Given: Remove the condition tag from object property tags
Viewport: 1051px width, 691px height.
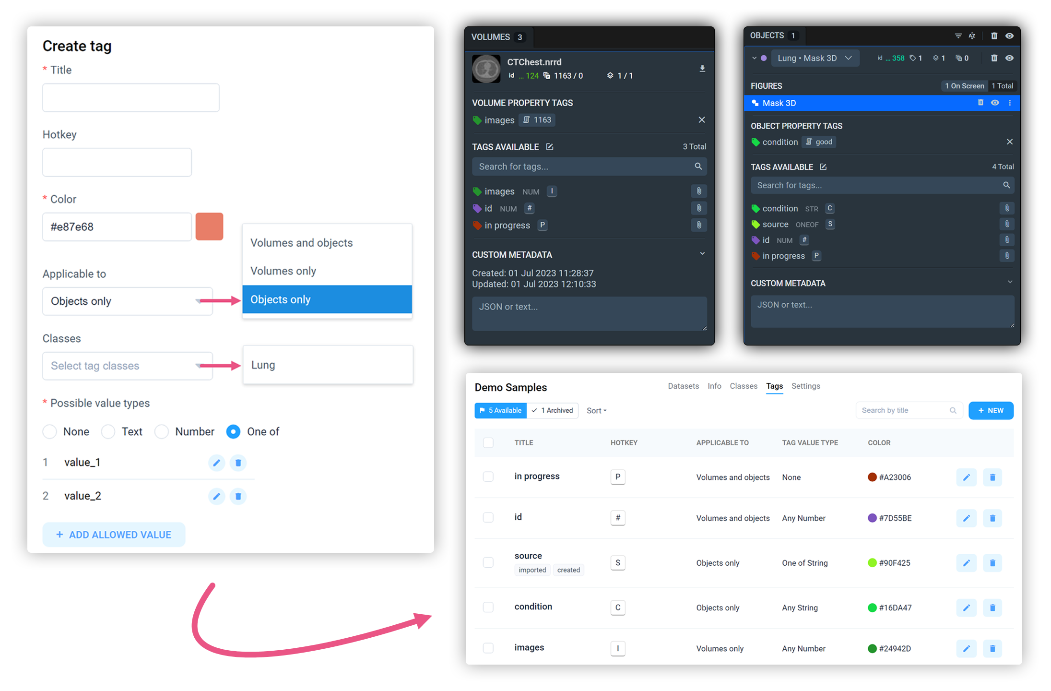Looking at the screenshot, I should (x=1009, y=142).
